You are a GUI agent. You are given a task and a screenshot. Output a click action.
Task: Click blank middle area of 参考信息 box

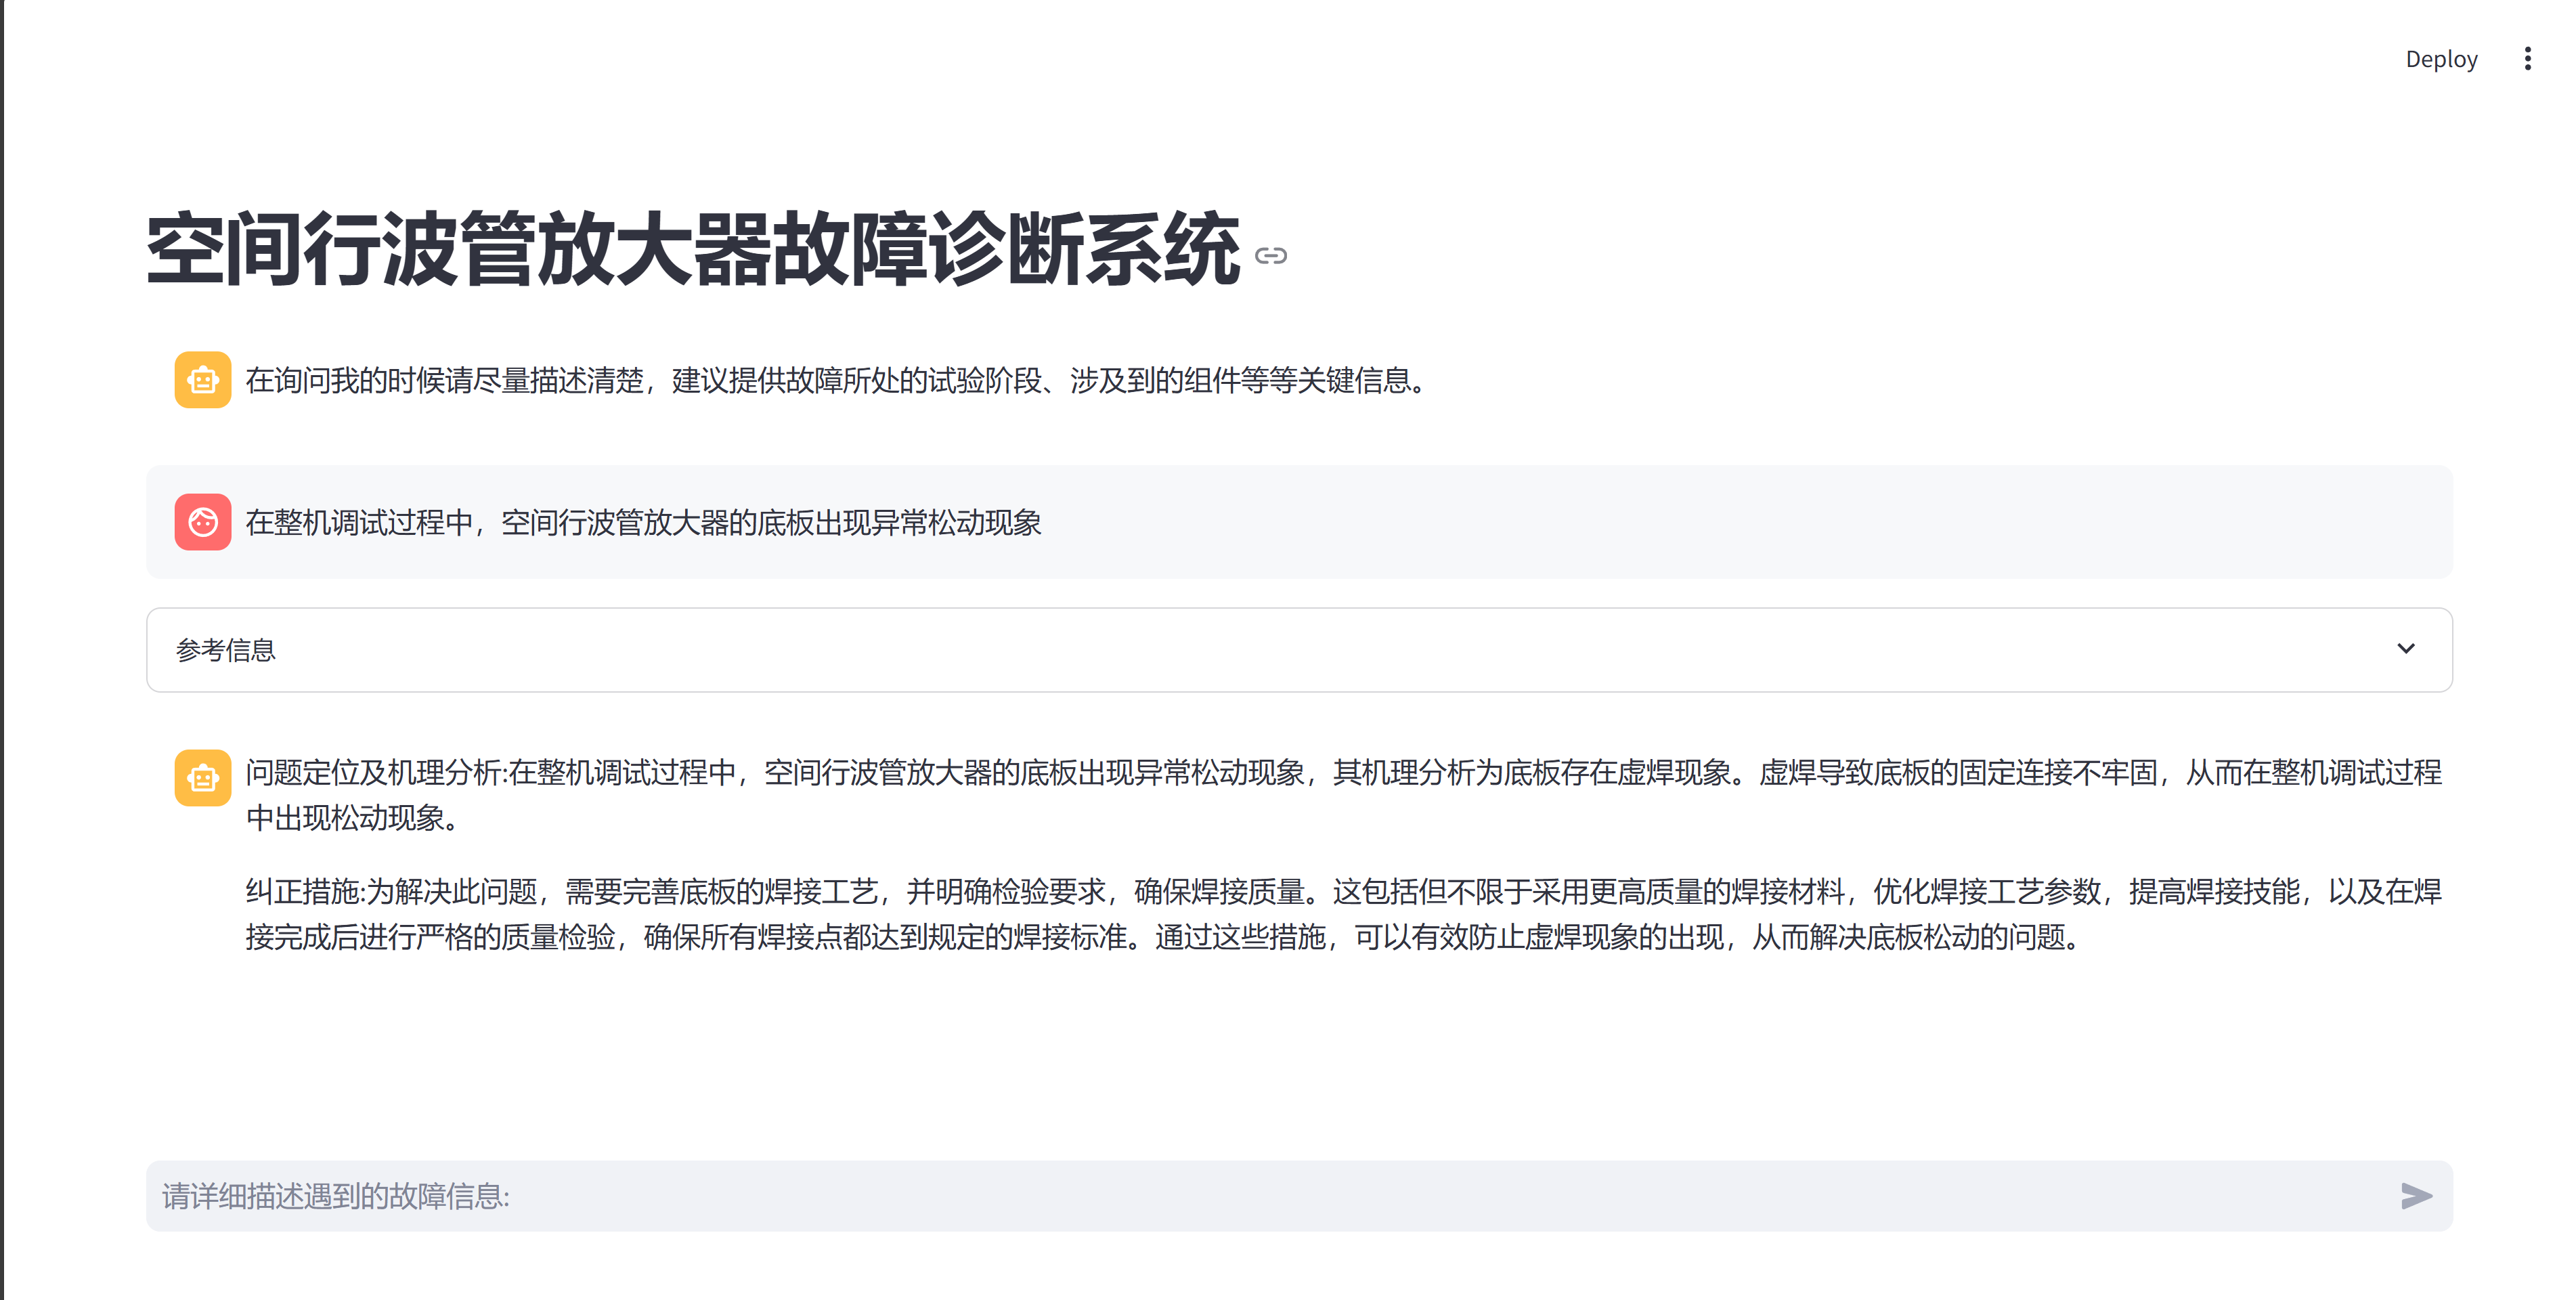coord(1300,650)
